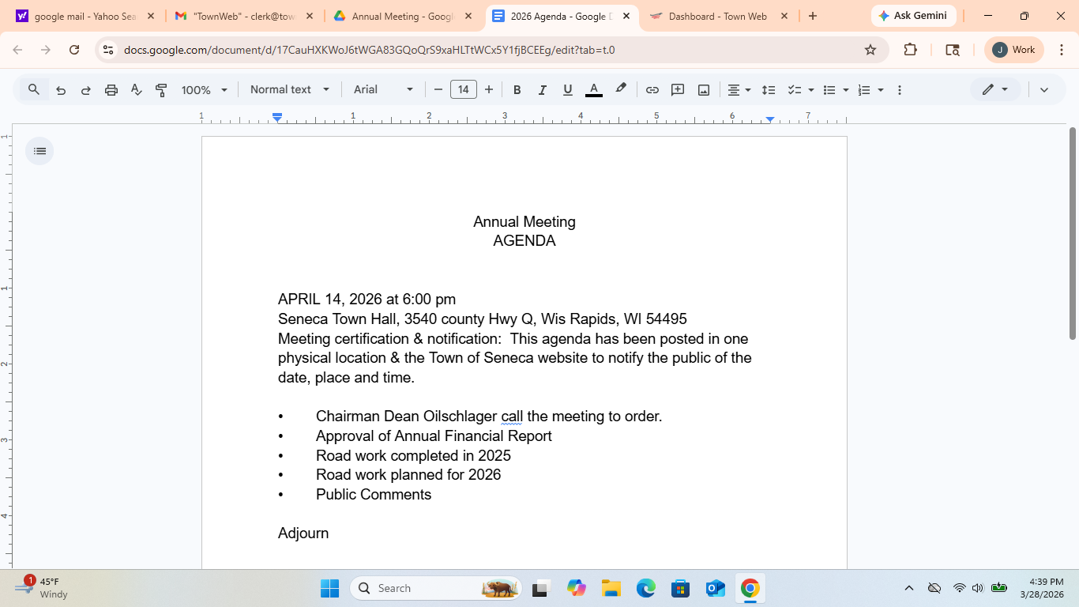The height and width of the screenshot is (607, 1079).
Task: Click the vertical scrollbar of the document
Action: [1073, 233]
